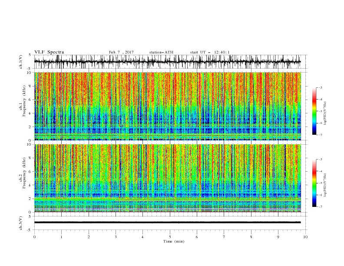Click the time axis tick label "7"
344x266 pixels.
[224, 237]
